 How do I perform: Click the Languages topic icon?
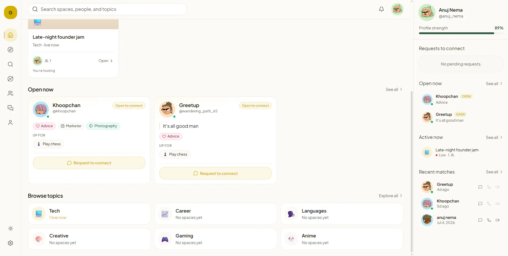point(291,214)
